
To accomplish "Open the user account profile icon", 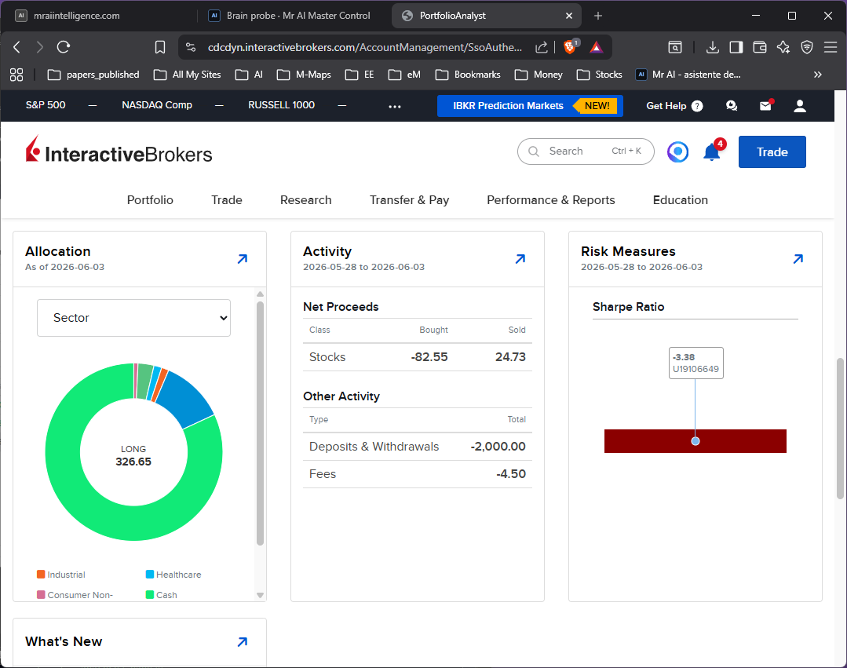I will click(800, 106).
